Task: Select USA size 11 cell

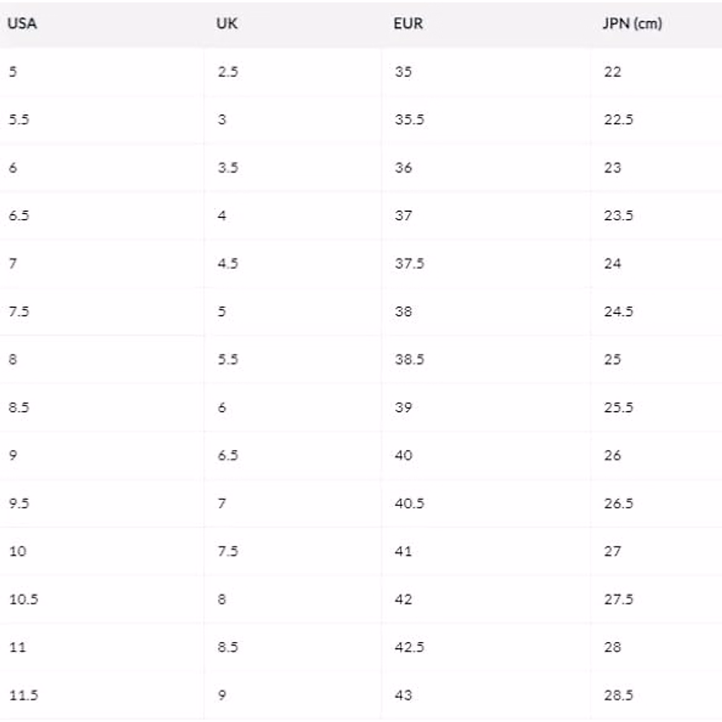Action: (17, 647)
